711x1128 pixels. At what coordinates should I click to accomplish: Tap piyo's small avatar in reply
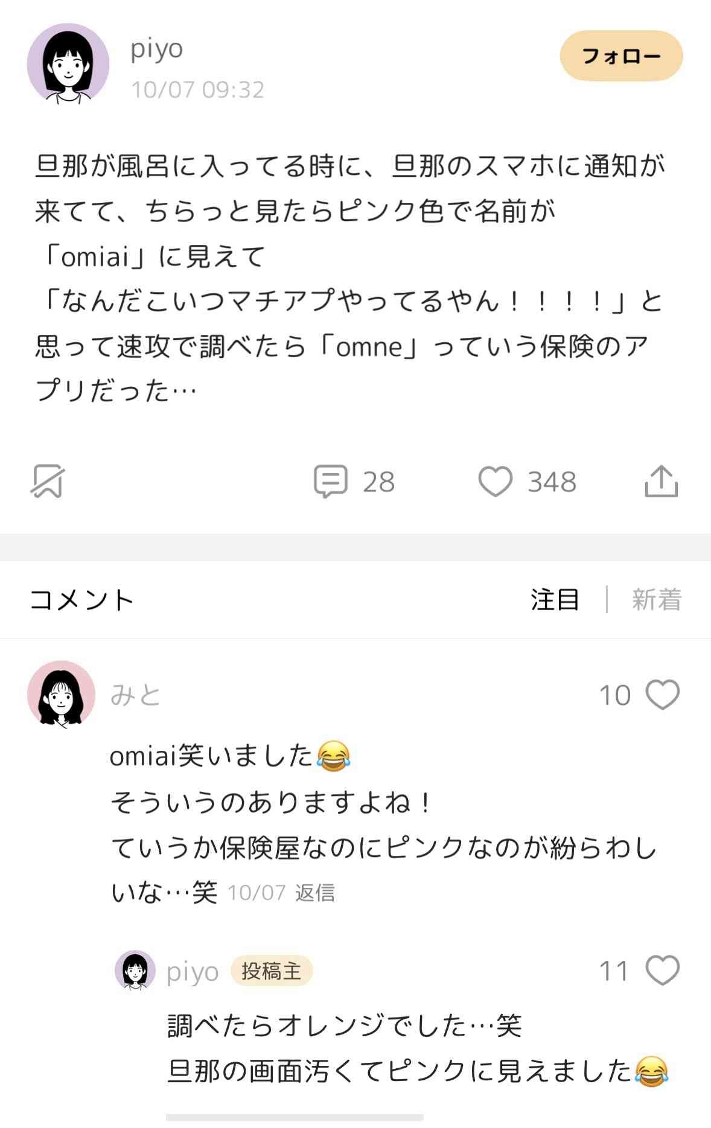[x=135, y=970]
